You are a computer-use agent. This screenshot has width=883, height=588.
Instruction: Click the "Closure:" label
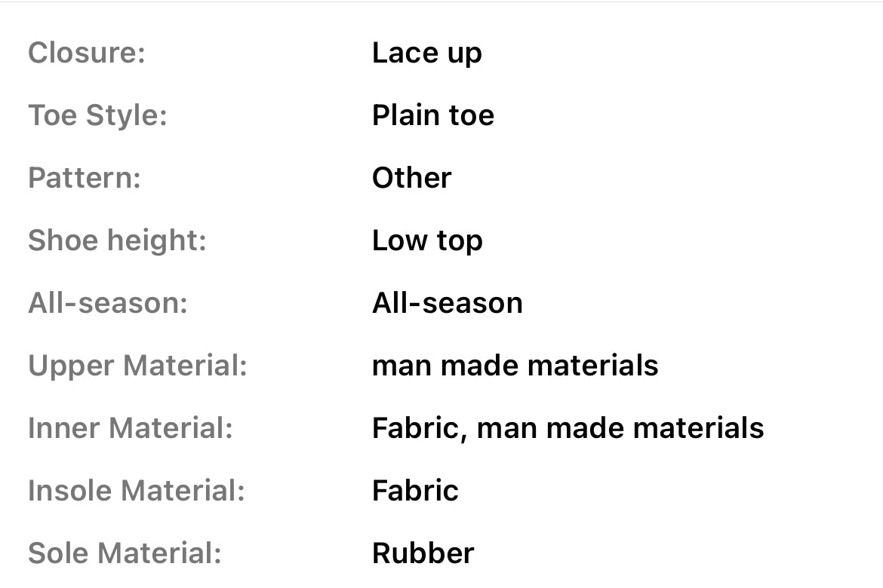86,54
